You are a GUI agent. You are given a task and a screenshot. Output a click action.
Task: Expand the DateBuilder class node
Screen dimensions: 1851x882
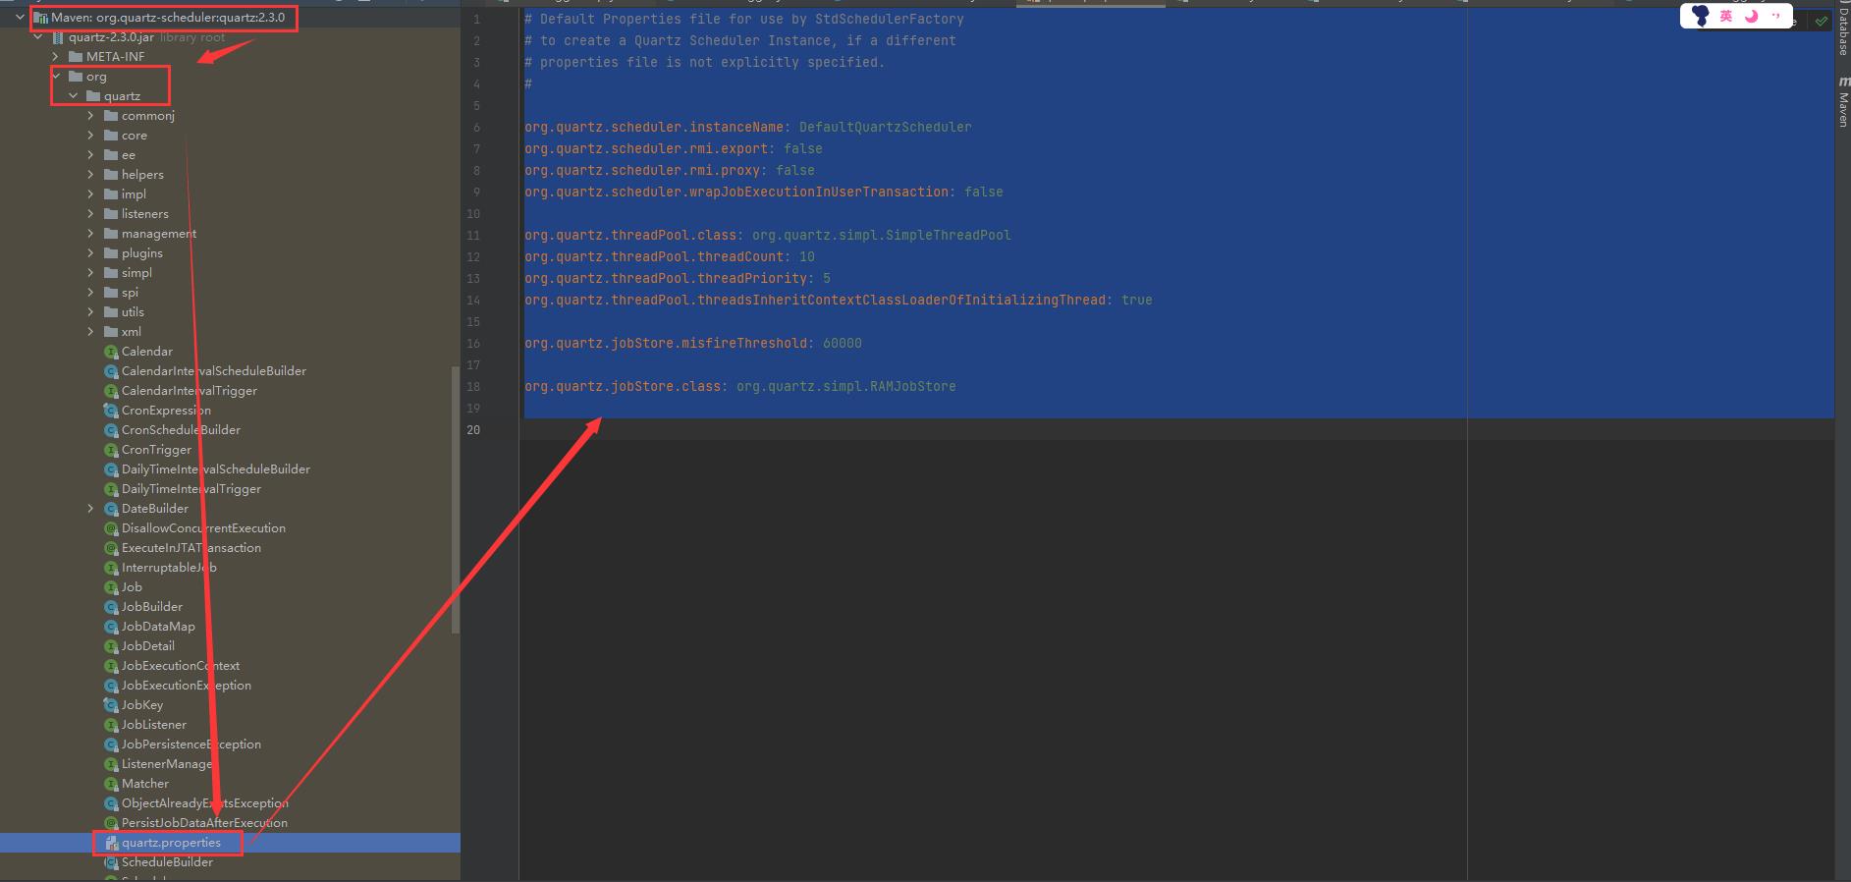91,508
